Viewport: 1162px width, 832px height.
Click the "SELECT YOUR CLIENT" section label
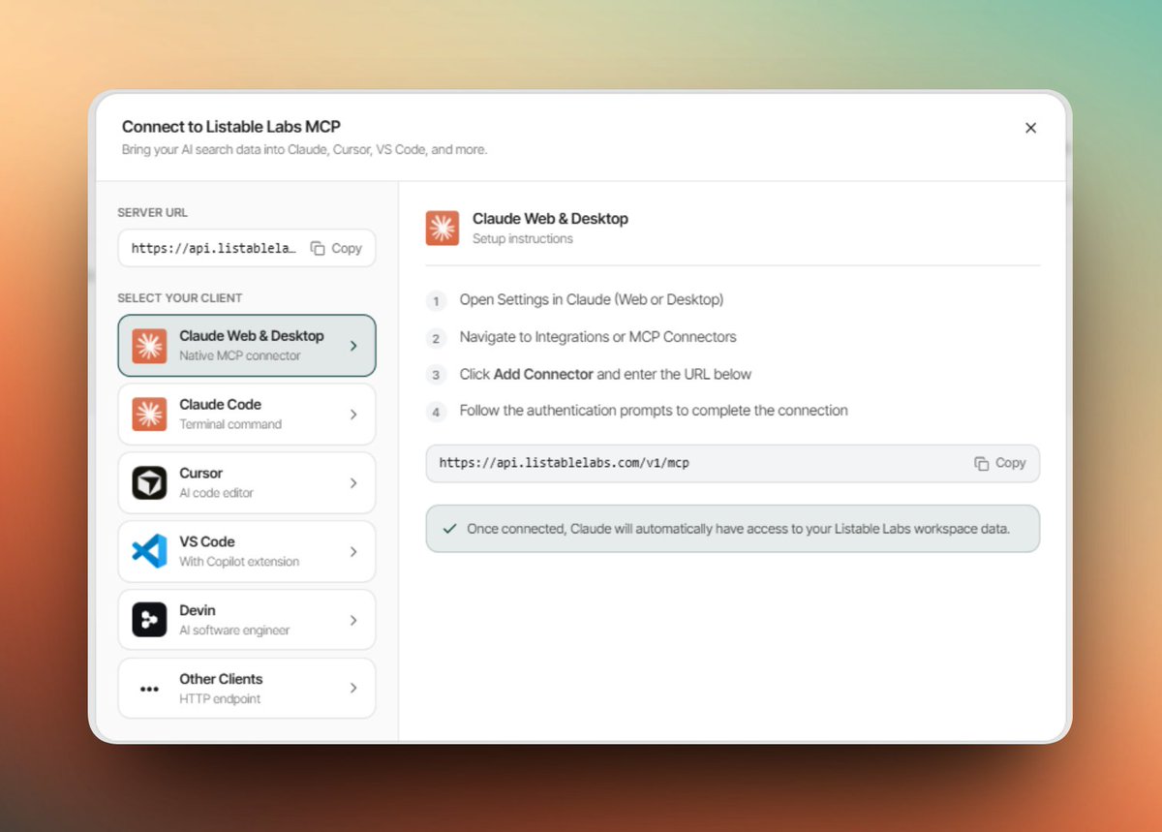point(180,298)
